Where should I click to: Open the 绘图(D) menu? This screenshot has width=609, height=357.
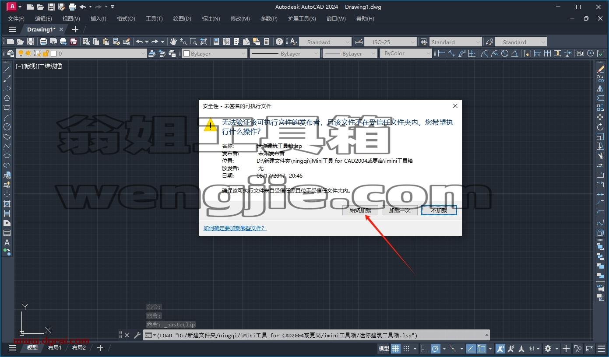point(182,18)
